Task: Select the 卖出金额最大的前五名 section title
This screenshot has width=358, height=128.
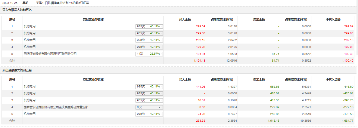Action: (x=17, y=70)
